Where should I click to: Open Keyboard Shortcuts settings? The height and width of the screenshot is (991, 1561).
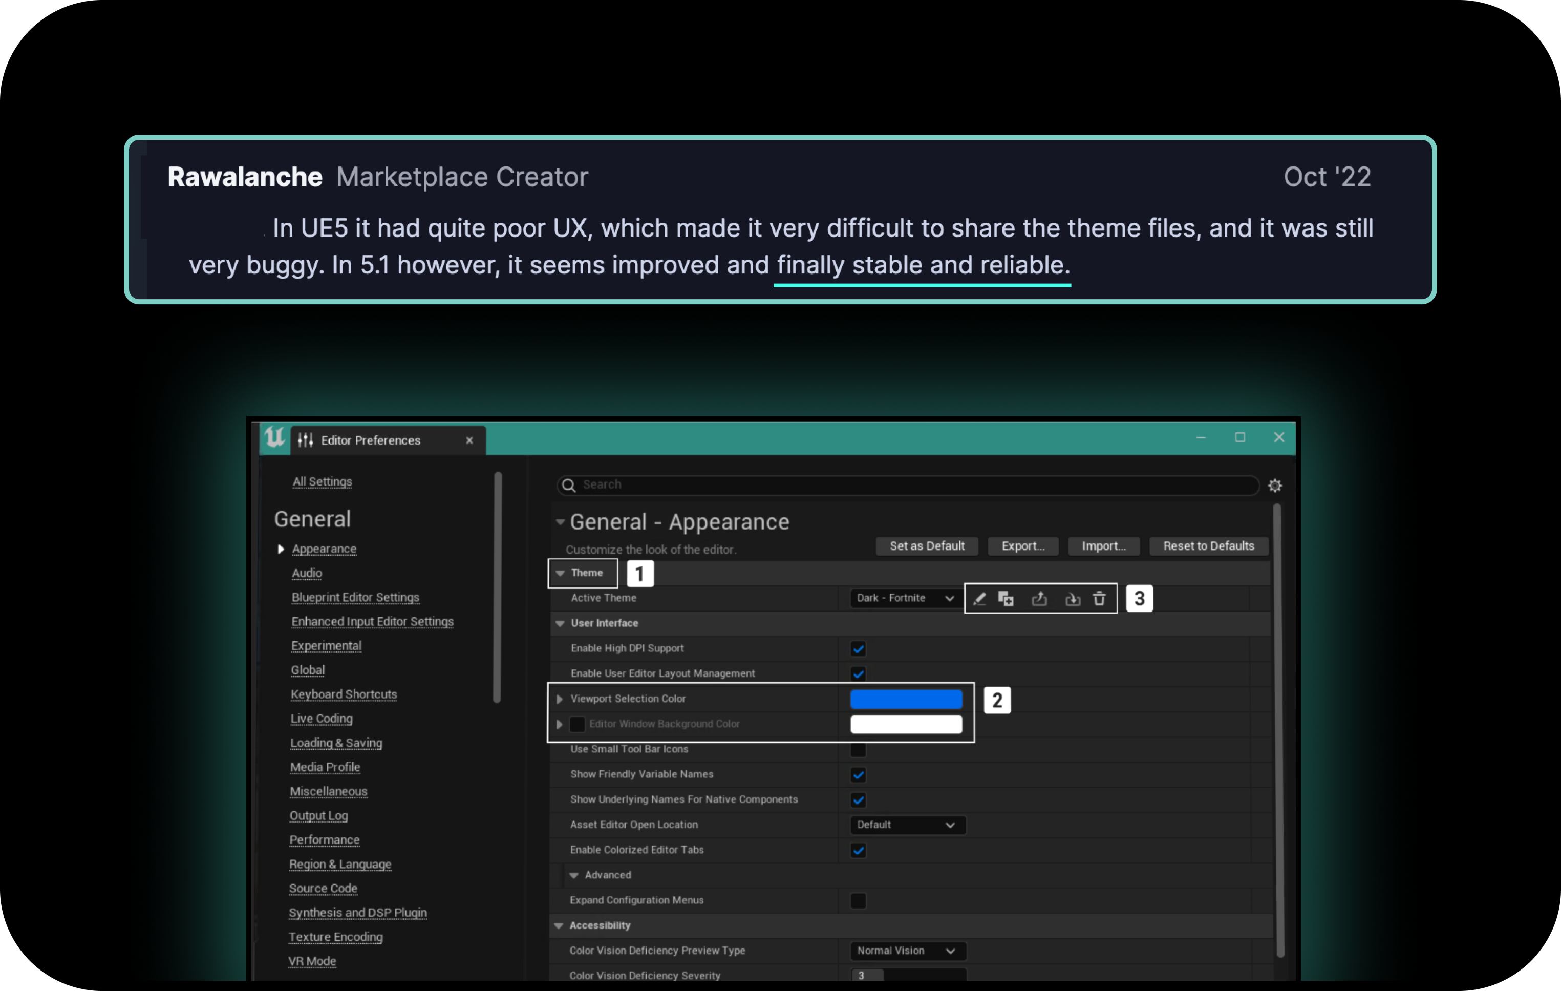344,694
